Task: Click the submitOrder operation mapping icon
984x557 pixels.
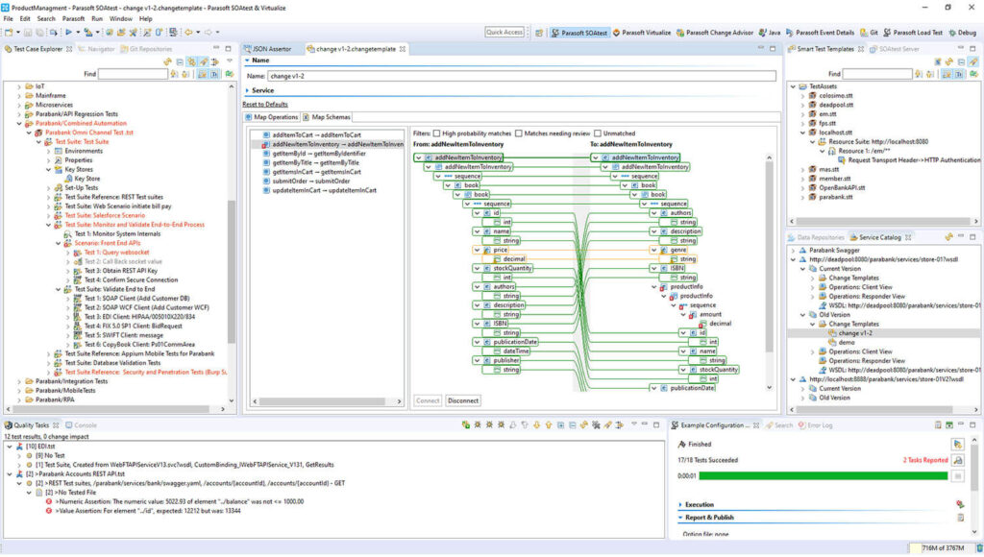Action: 266,182
